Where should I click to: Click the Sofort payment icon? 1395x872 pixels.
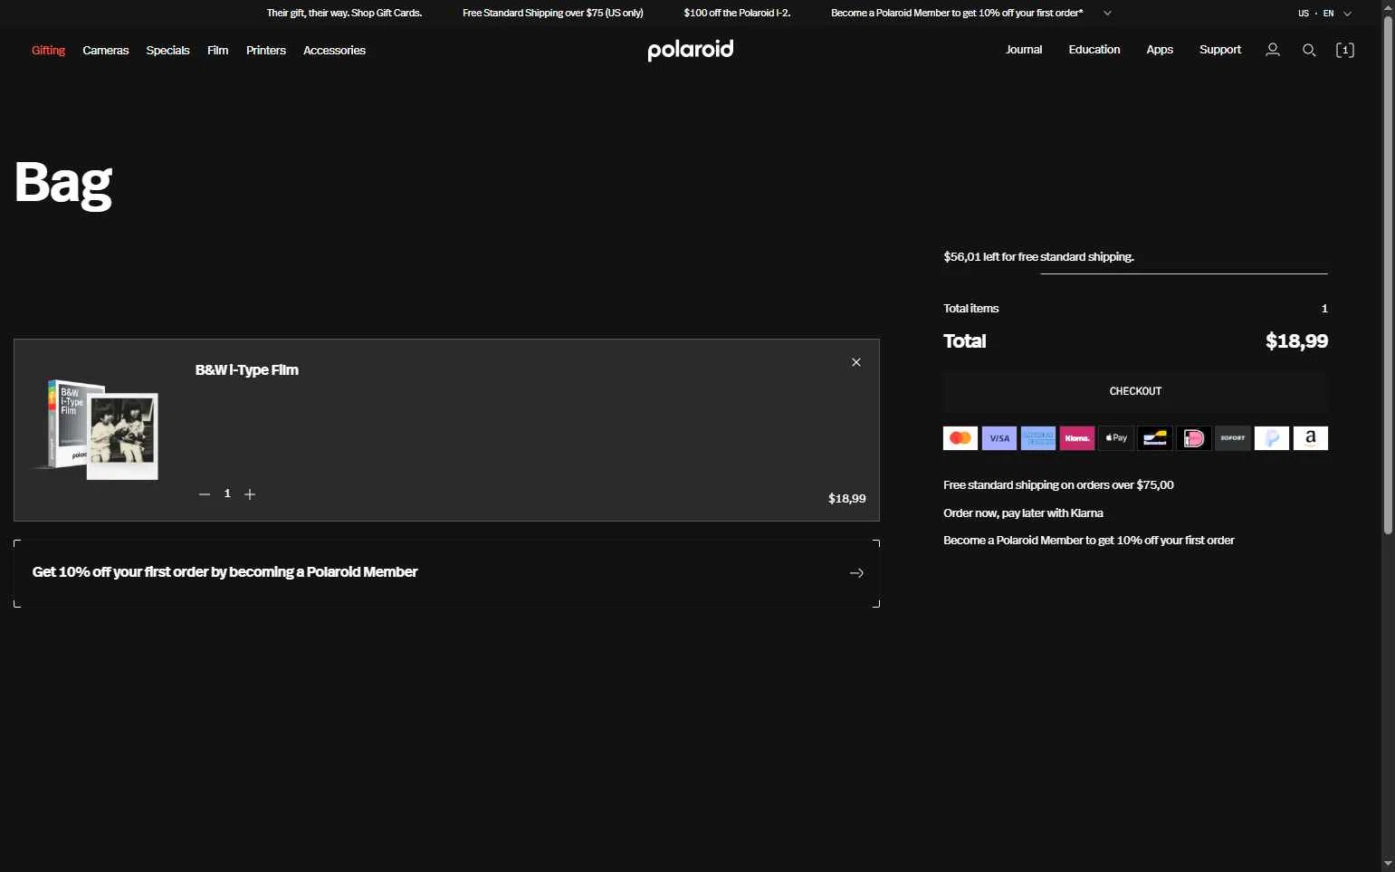[x=1233, y=438]
